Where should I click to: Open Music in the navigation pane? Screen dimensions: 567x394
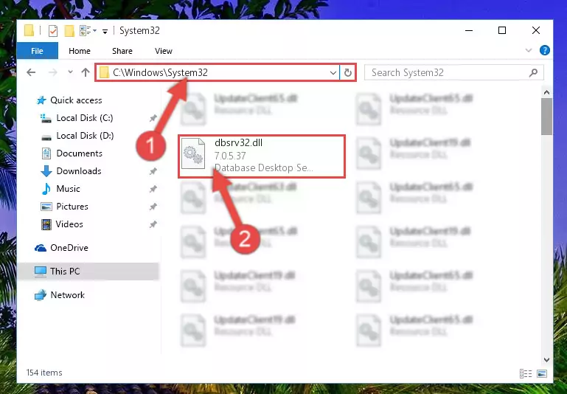[68, 189]
